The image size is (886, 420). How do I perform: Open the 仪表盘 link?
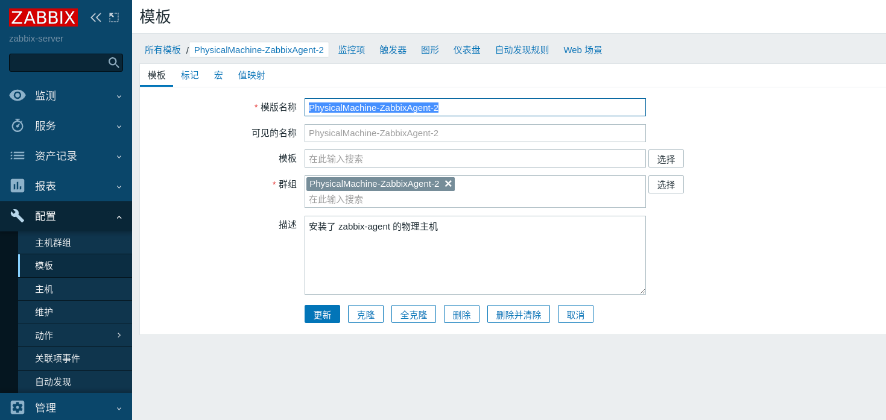[x=467, y=50]
